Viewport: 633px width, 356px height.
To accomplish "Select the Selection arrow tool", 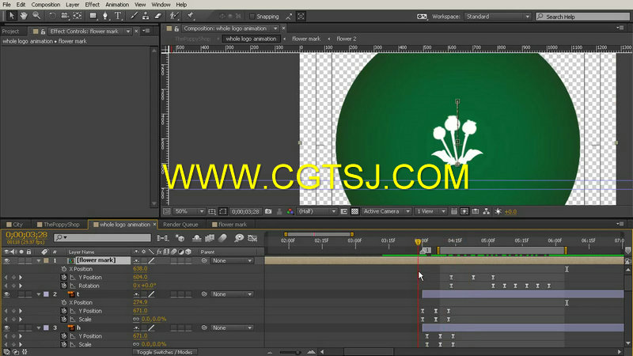I will (11, 16).
